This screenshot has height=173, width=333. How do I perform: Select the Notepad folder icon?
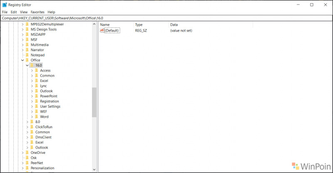click(27, 55)
